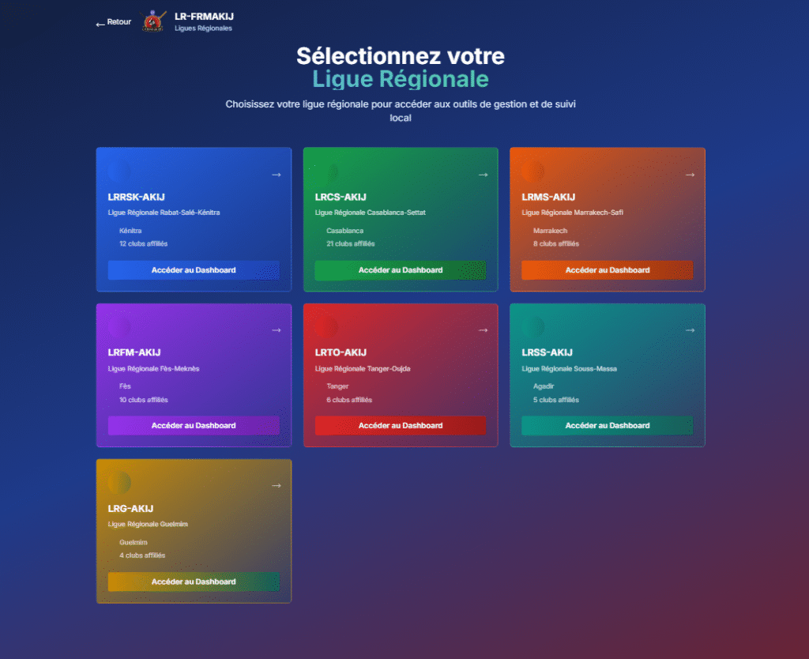
Task: Go back using the Retour link
Action: [x=113, y=22]
